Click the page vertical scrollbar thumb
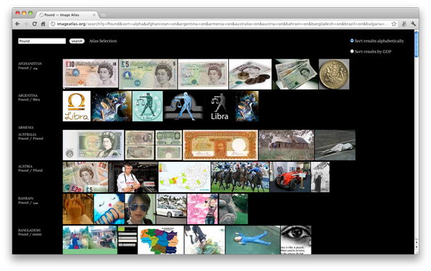This screenshot has width=431, height=271. coord(417,44)
